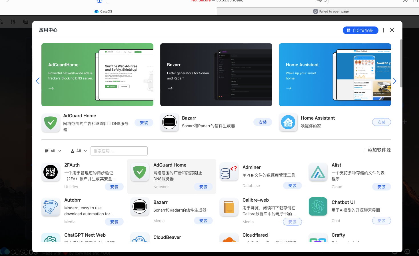Open the AdGuardHome green featured banner
The image size is (419, 256).
coord(97,75)
